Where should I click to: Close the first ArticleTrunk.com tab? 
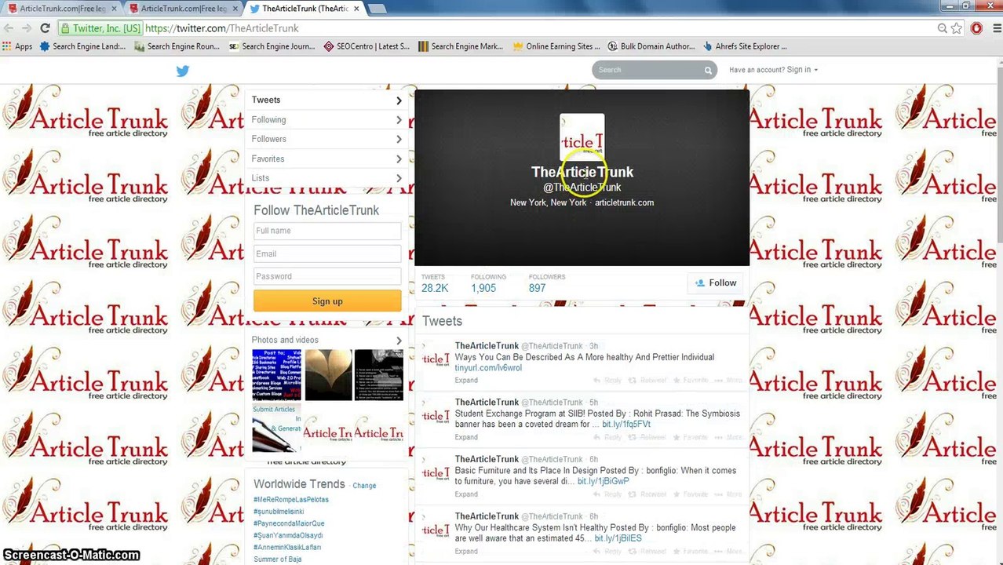(x=115, y=9)
